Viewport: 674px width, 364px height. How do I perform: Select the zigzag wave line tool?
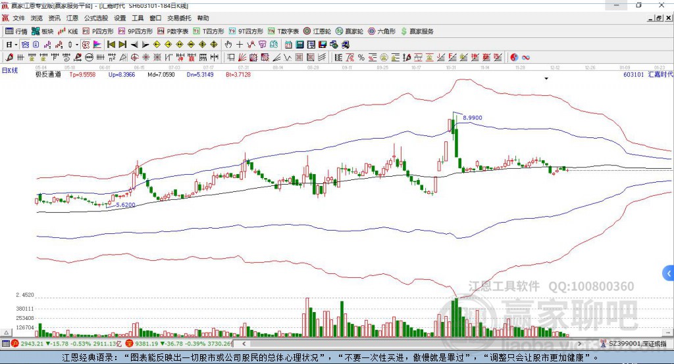(x=288, y=58)
